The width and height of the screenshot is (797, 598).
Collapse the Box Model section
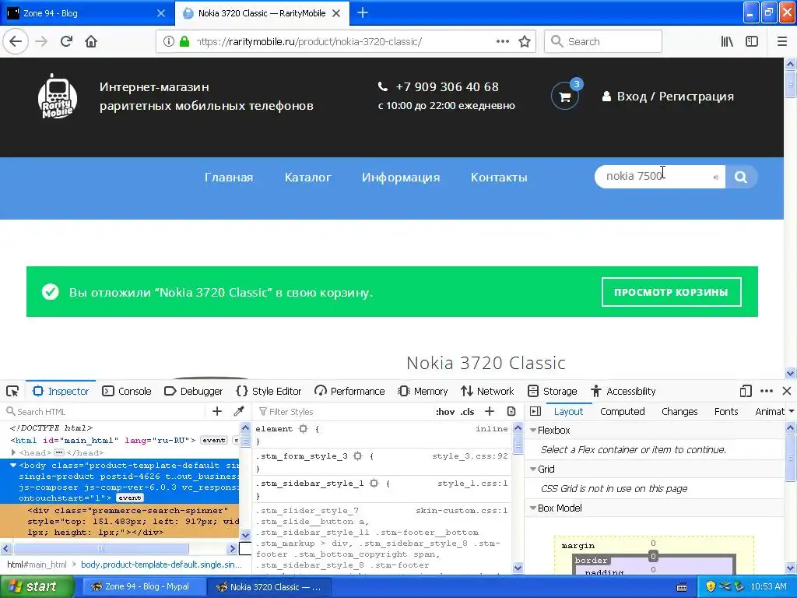coord(533,508)
